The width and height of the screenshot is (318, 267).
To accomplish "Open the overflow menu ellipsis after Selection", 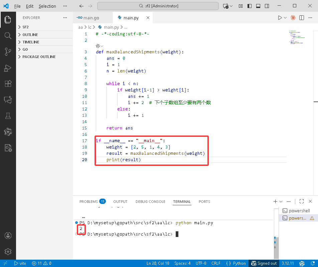I will click(65, 6).
